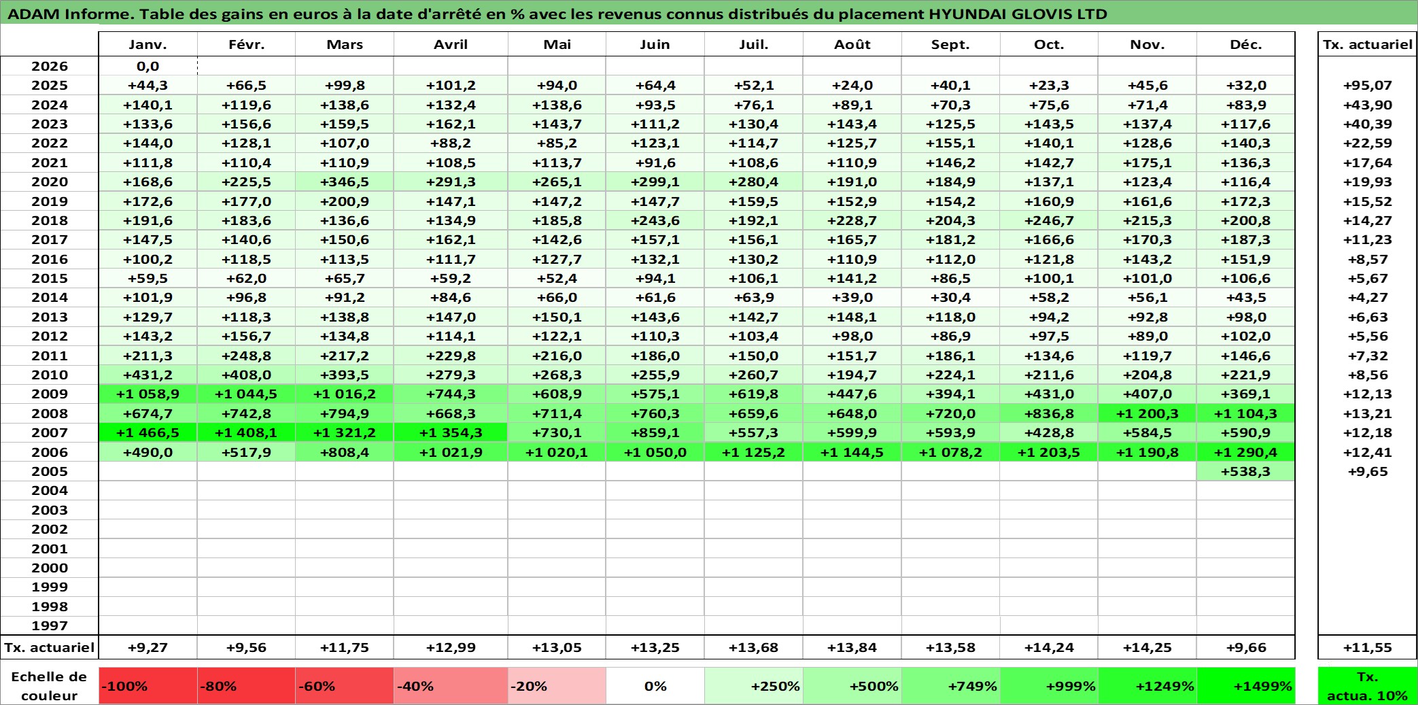Click cell +248,8 for February 2011
Screen dimensions: 1418x705
click(246, 356)
